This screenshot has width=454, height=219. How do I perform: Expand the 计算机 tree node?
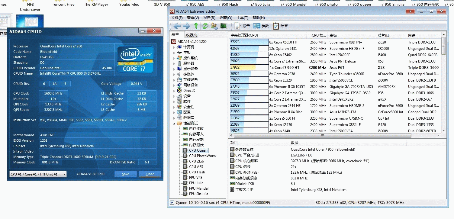click(x=174, y=47)
